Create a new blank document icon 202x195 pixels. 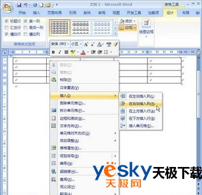point(41,5)
